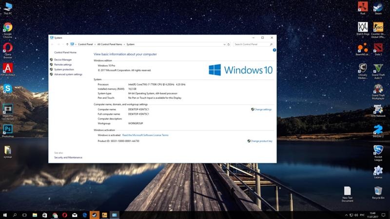Show hidden system tray icons
Viewport: 390px width, 219px height.
click(x=346, y=215)
